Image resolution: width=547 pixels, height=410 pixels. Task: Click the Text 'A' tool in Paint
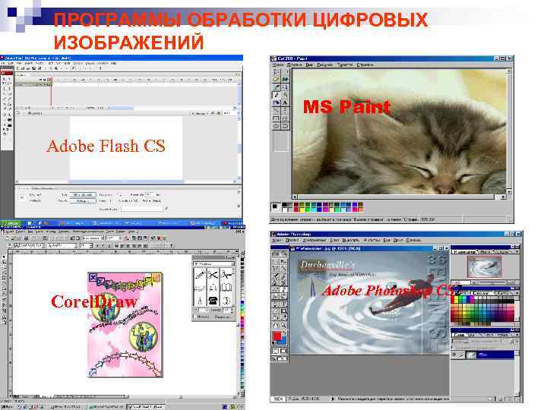[285, 102]
